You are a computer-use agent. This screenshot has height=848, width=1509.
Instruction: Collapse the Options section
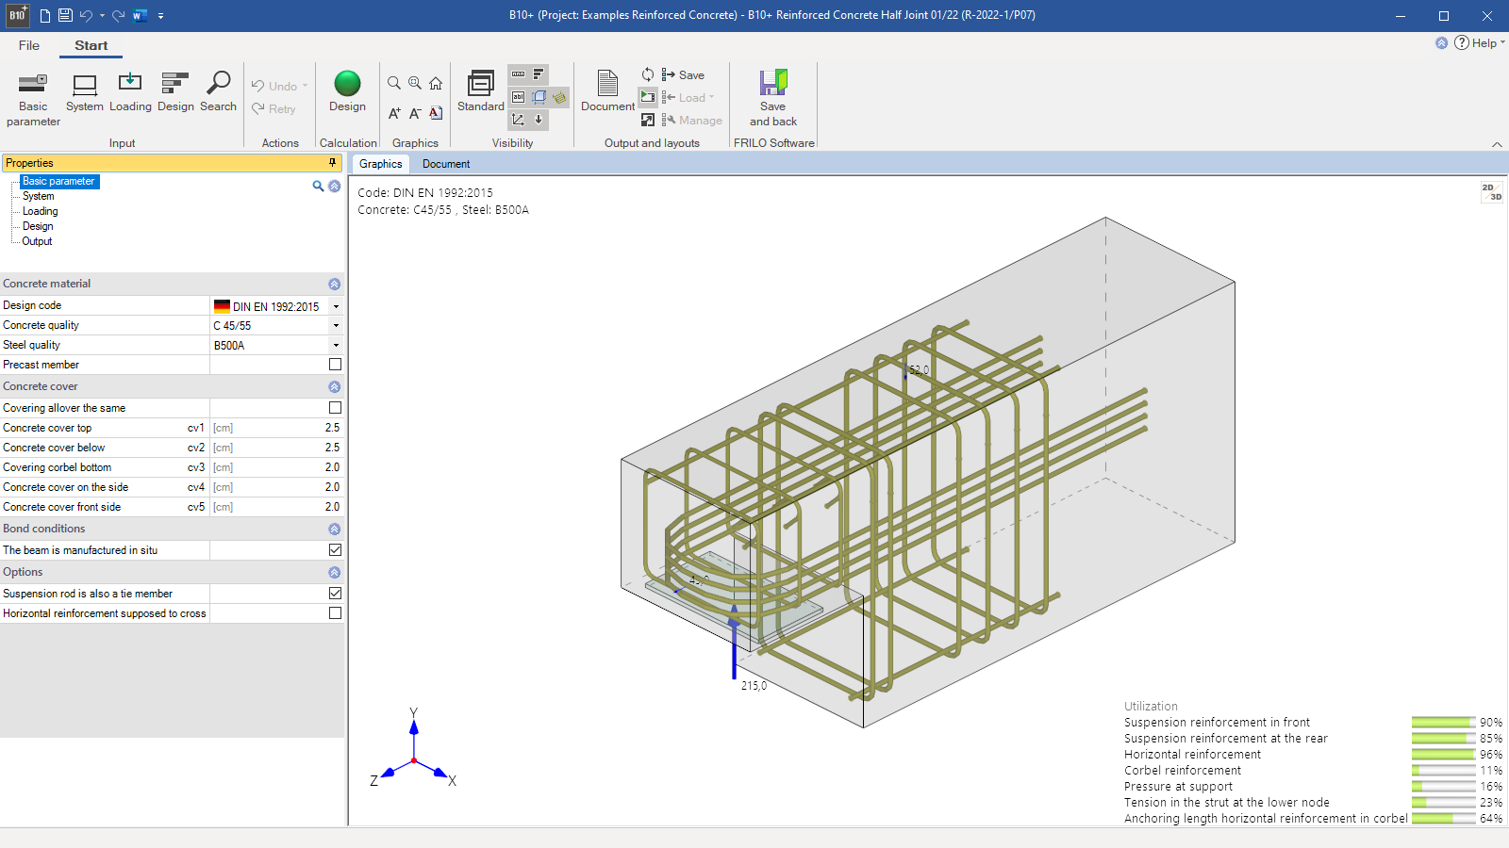[334, 572]
